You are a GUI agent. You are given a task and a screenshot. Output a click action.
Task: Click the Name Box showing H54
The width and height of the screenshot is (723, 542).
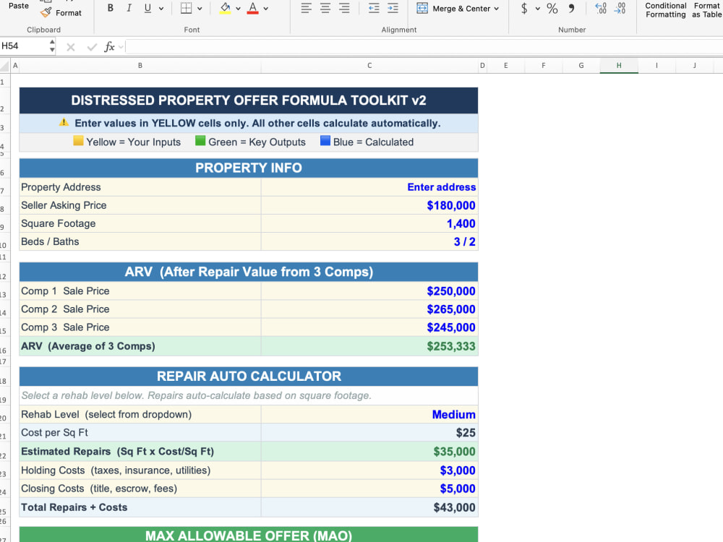click(23, 46)
